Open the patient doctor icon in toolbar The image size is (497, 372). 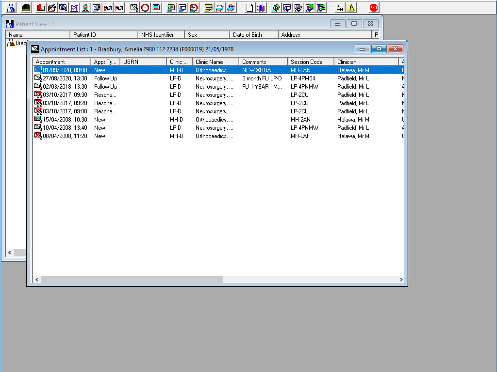coord(11,8)
